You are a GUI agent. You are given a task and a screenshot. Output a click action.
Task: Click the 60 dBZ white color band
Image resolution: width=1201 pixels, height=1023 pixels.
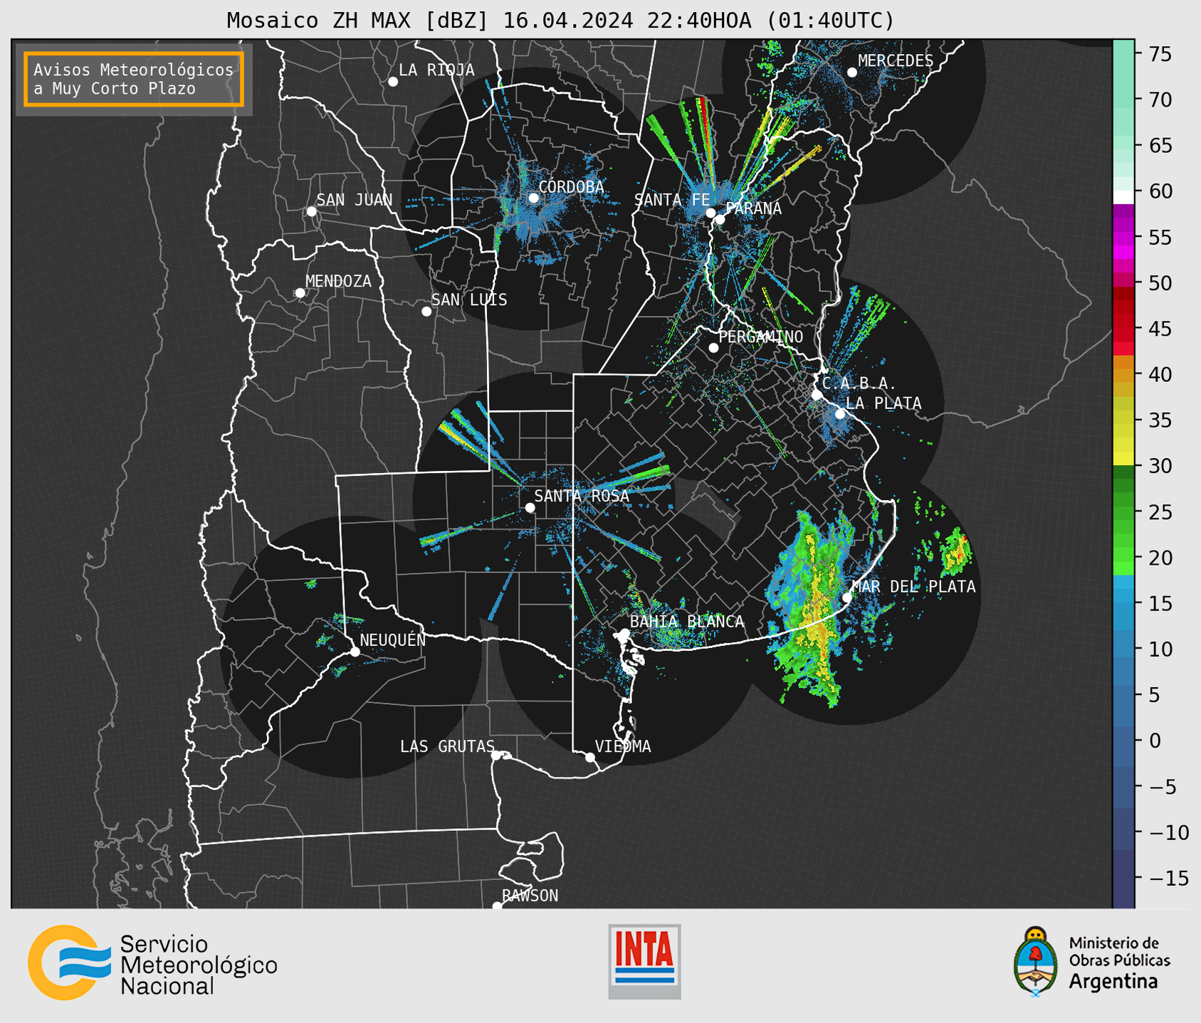click(x=1123, y=196)
